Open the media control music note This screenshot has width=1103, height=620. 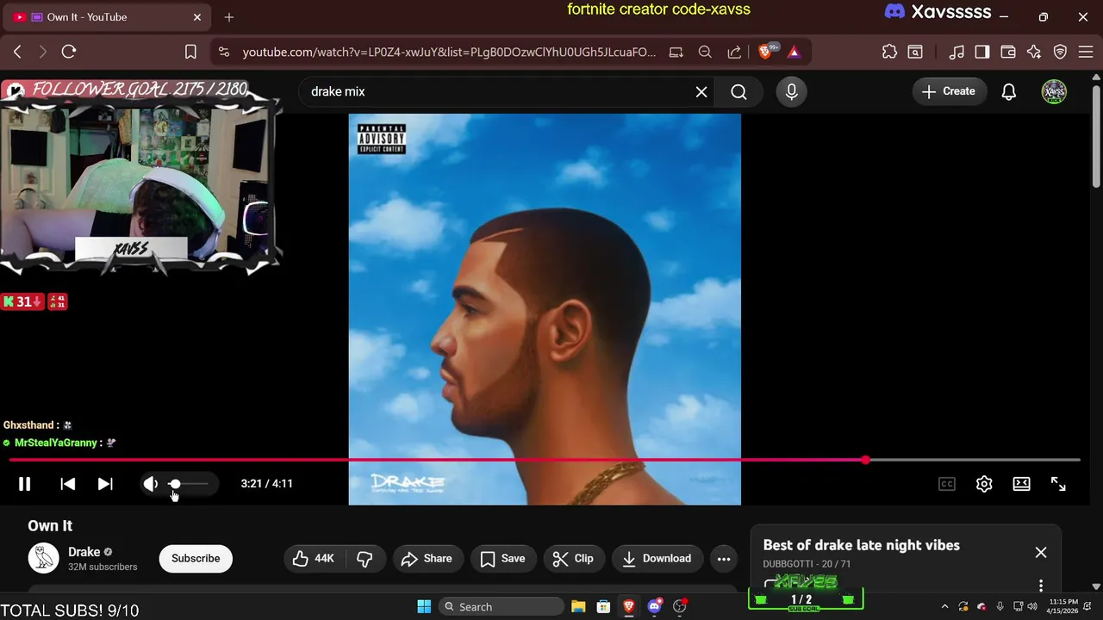(957, 52)
